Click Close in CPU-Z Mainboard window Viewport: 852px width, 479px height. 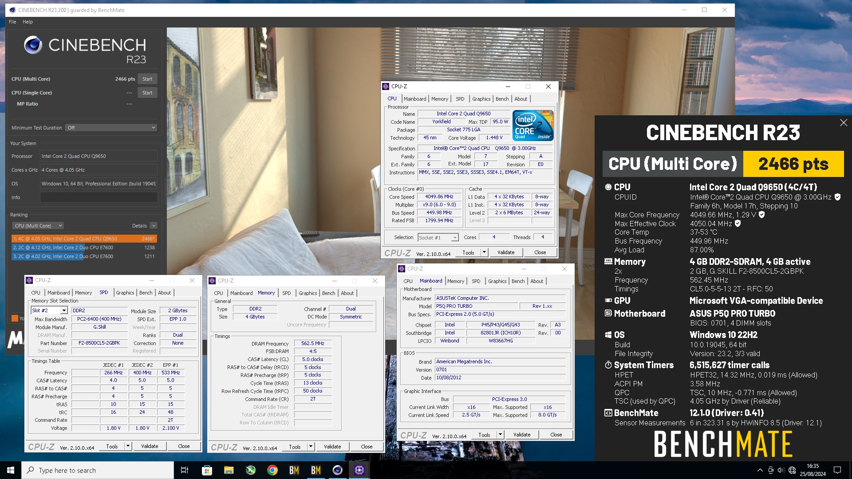coord(556,435)
